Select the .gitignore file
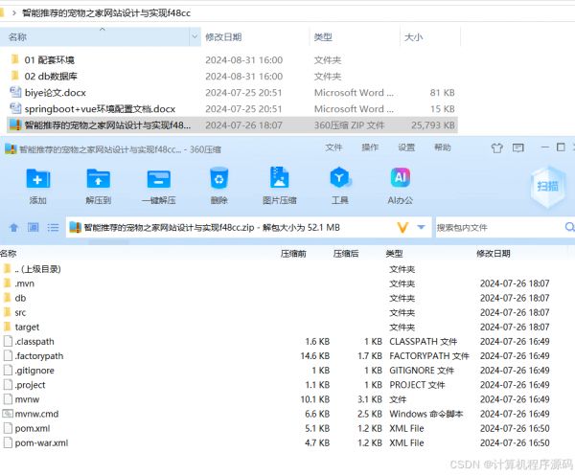The width and height of the screenshot is (575, 475). tap(29, 371)
